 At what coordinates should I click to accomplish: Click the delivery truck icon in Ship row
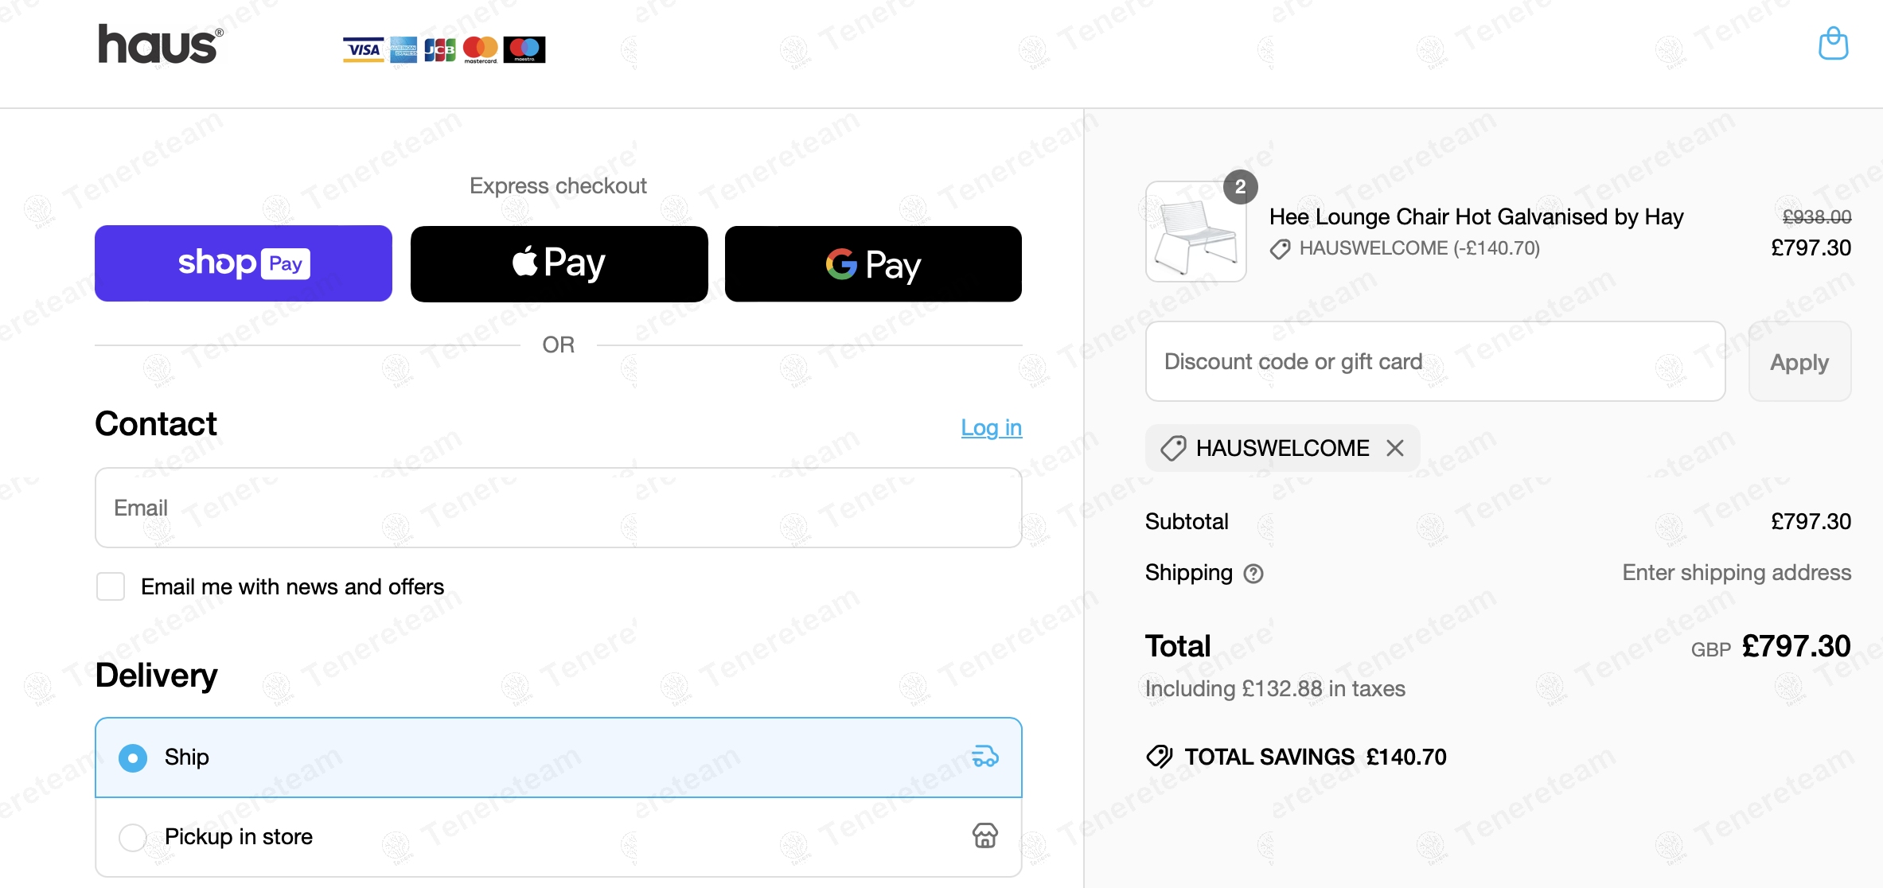[985, 757]
